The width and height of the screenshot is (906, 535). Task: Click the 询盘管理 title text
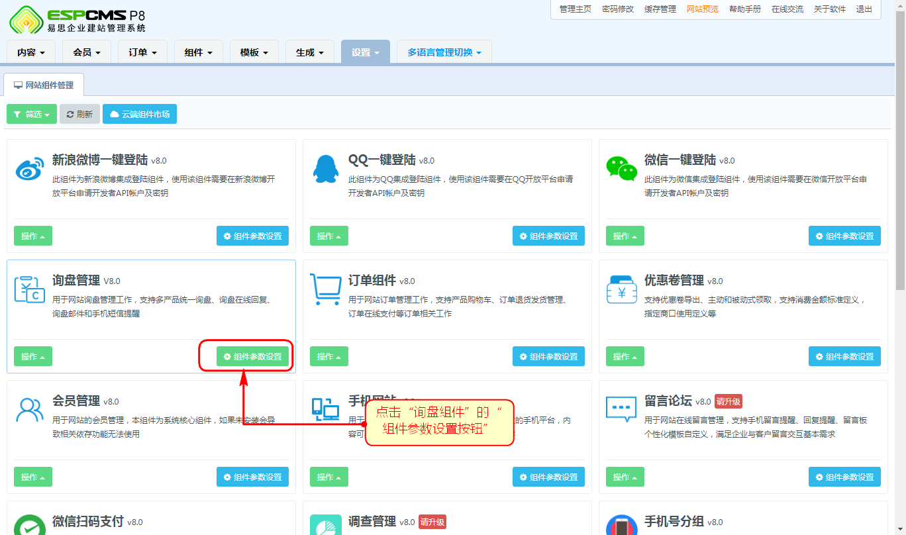pyautogui.click(x=76, y=280)
